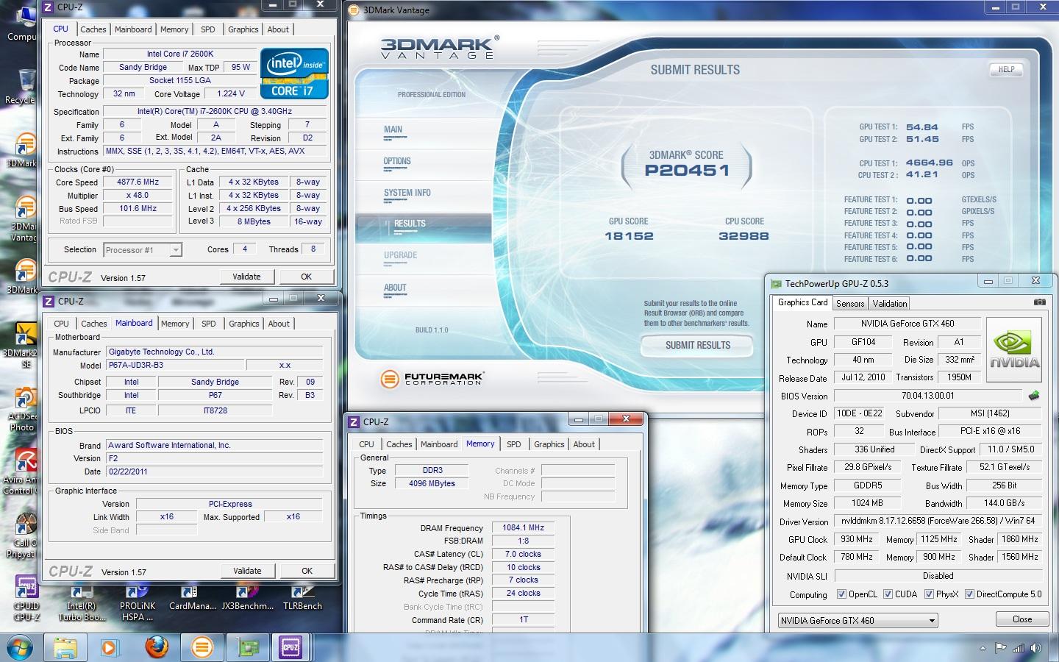Click the BIOS save chip icon in GPU-Z
Screen dimensions: 1059x662
[x=1034, y=396]
